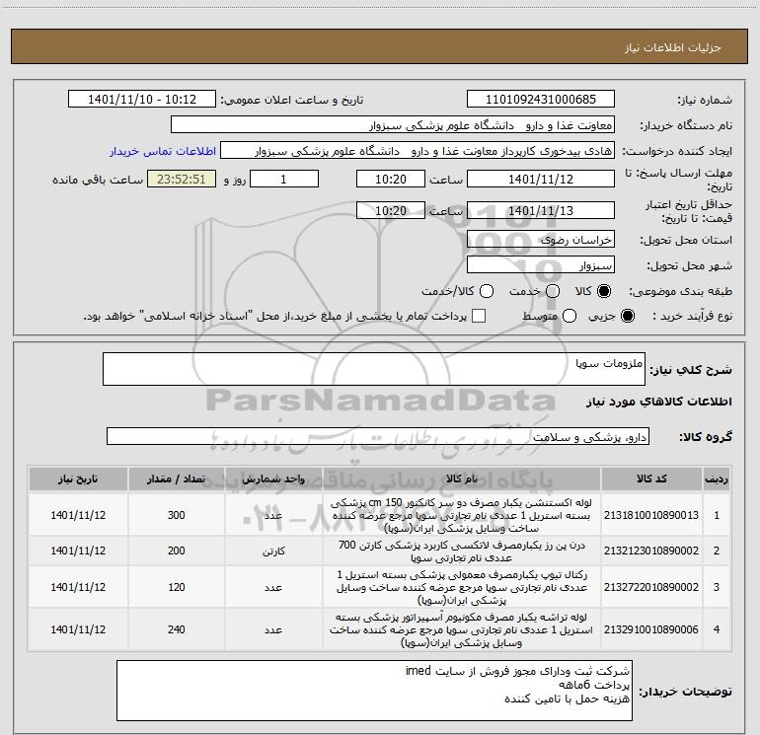Click the buyer notes text area

[374, 691]
